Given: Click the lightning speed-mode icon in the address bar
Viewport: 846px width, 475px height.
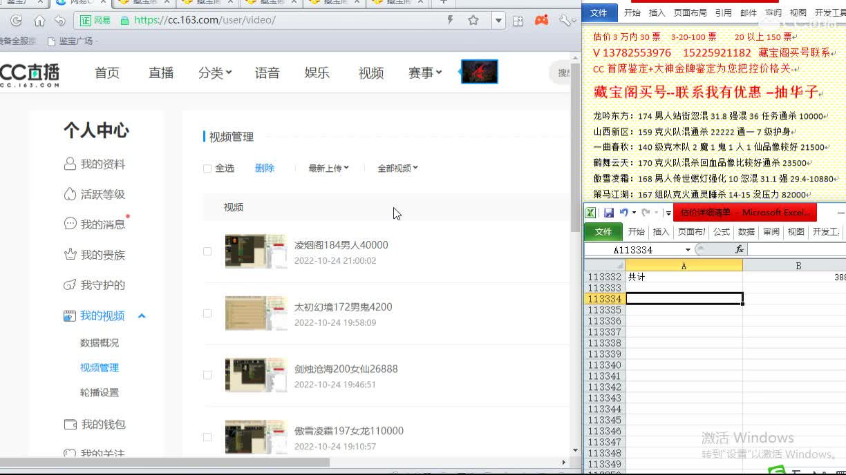Looking at the screenshot, I should point(451,20).
